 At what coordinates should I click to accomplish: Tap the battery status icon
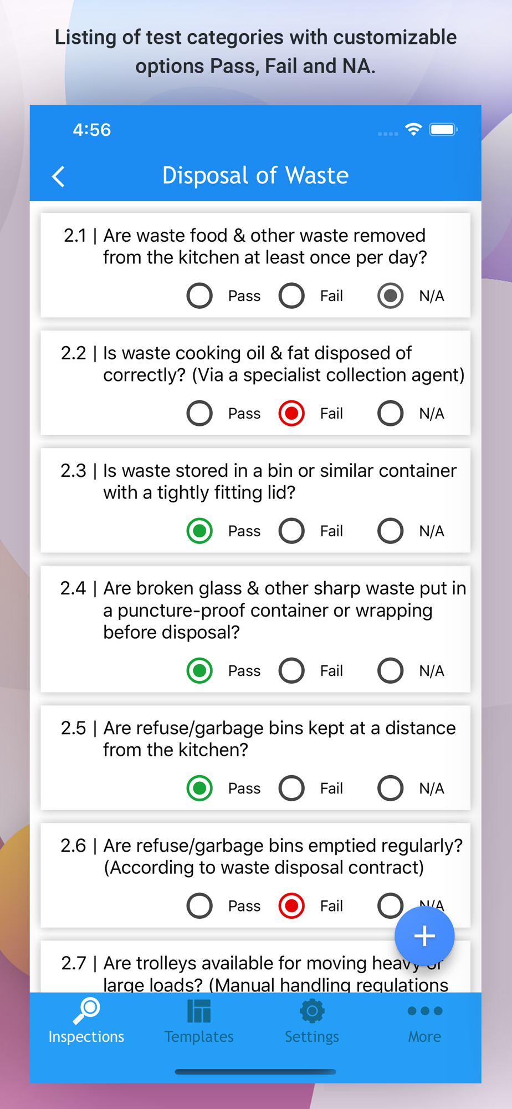443,129
